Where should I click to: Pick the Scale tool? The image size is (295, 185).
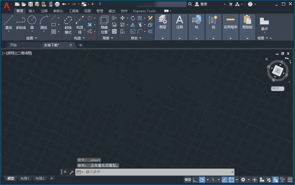(x=133, y=31)
